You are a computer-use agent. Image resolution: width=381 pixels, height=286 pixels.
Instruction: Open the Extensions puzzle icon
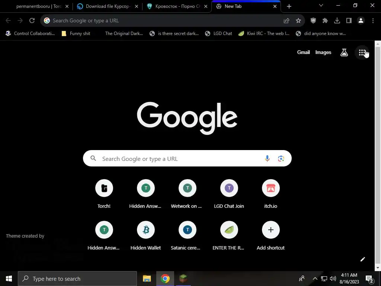tap(325, 21)
